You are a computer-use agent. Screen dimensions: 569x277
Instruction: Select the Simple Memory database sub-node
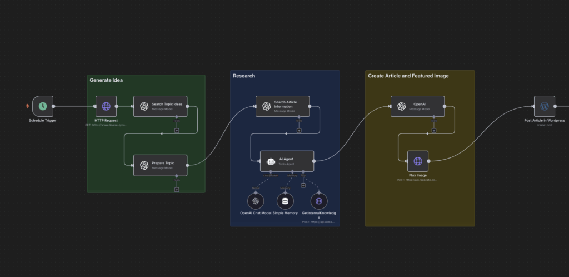pos(285,201)
